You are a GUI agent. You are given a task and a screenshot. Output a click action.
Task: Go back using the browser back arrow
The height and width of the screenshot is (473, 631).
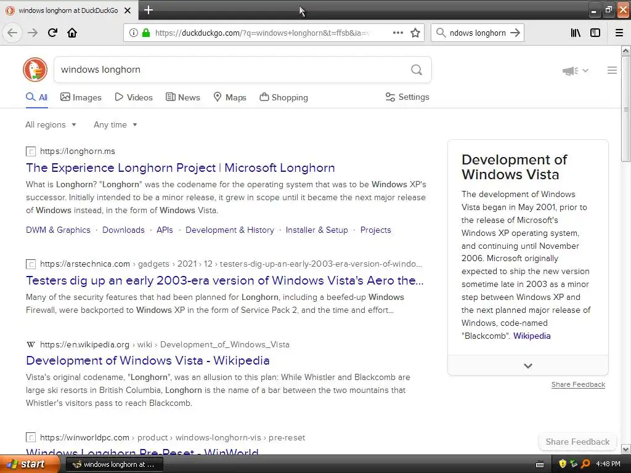click(x=12, y=33)
